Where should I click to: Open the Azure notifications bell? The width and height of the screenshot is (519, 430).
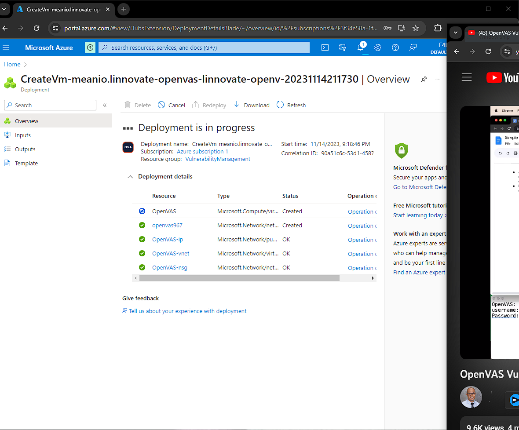pyautogui.click(x=361, y=47)
